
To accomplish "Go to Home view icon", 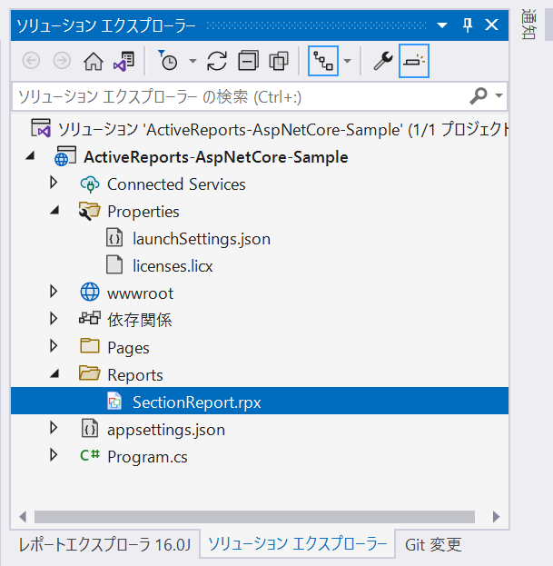I will [x=94, y=61].
